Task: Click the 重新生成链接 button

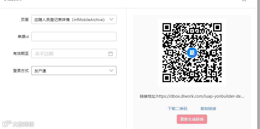Action: point(192,119)
